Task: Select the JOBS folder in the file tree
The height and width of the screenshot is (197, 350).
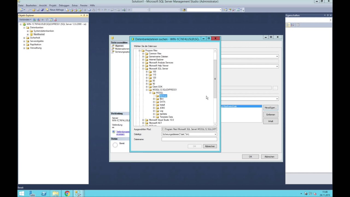Action: coord(162,108)
